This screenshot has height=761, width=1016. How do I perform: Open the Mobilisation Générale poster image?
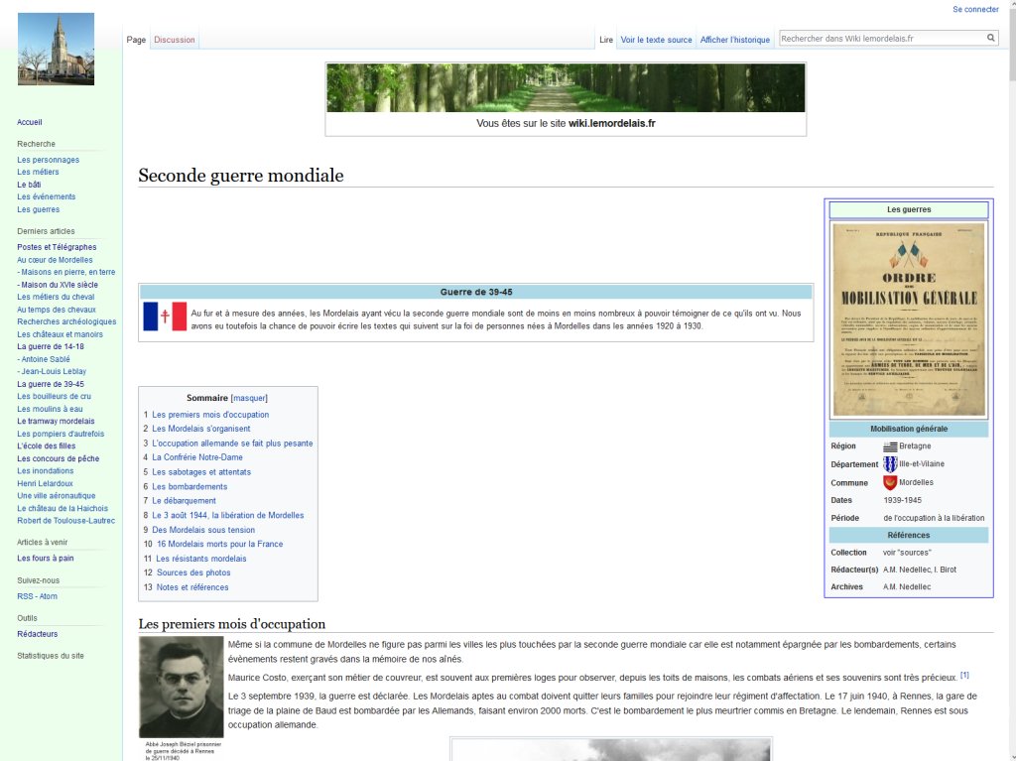909,319
